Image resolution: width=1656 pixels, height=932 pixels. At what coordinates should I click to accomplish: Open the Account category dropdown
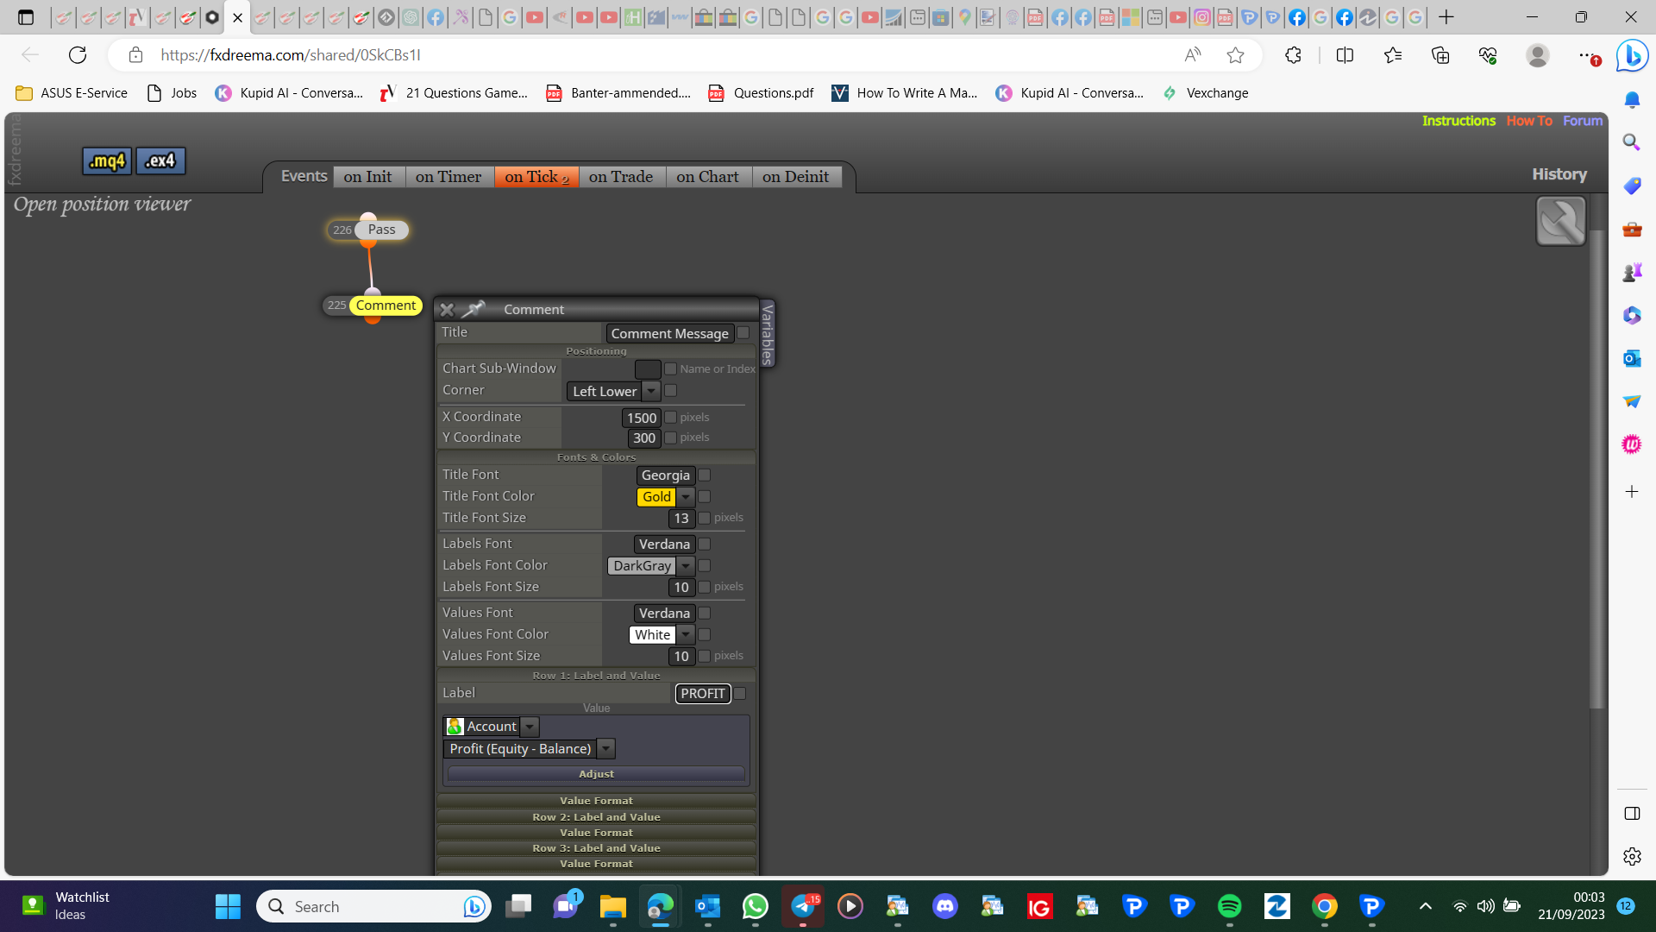pyautogui.click(x=530, y=727)
